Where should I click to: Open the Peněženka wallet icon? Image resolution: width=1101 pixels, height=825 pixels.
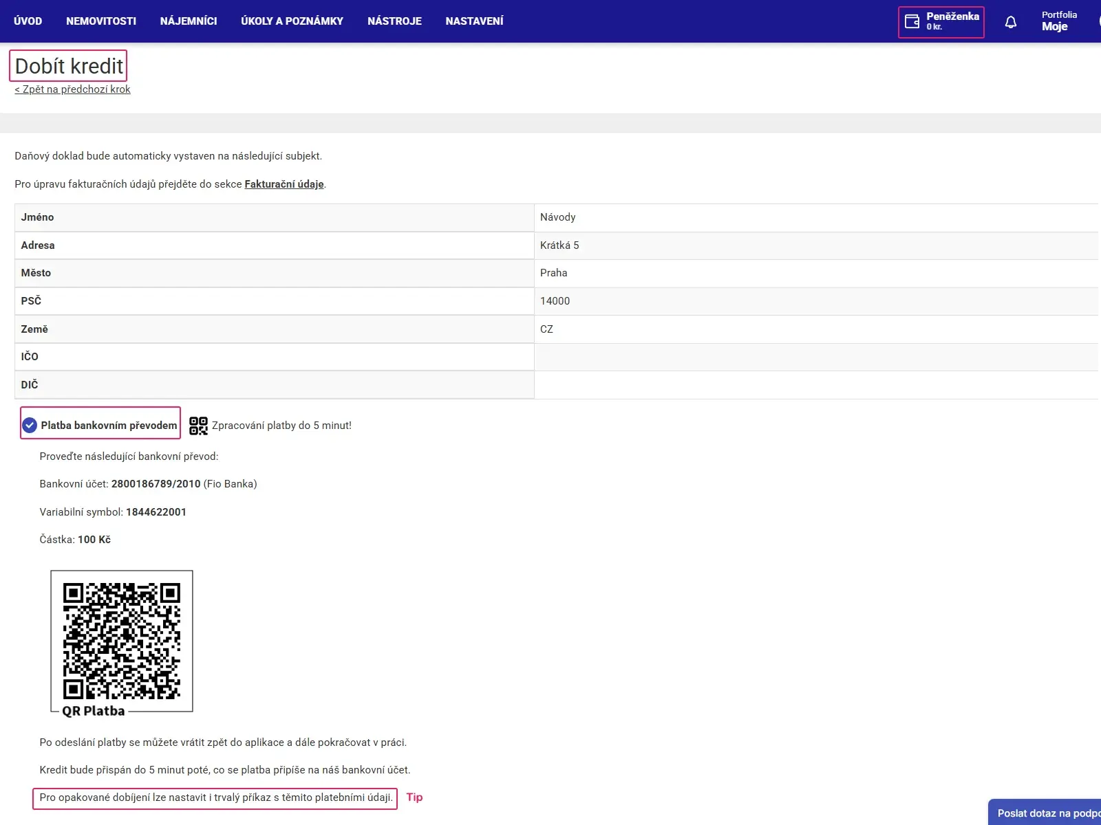pyautogui.click(x=912, y=22)
